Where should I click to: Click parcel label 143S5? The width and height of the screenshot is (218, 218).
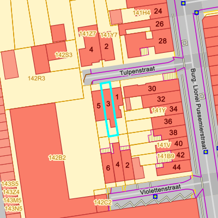point(10,184)
